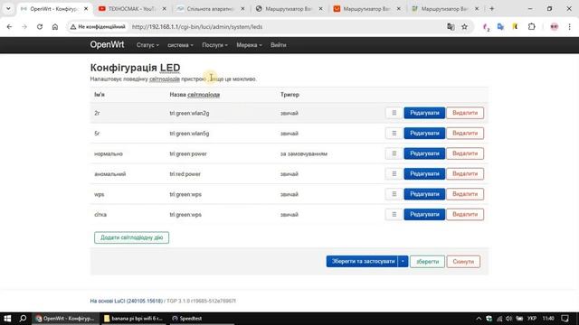Expand the Послуги menu
This screenshot has width=579, height=325.
[x=215, y=45]
